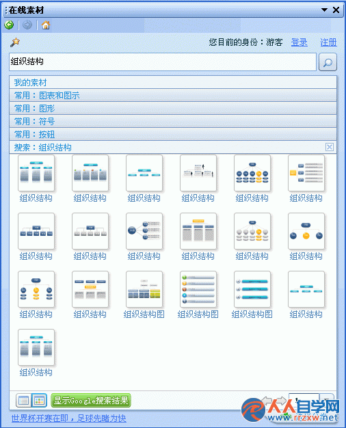Select simple teal bar org chart in first row
346x428 pixels.
[144, 173]
